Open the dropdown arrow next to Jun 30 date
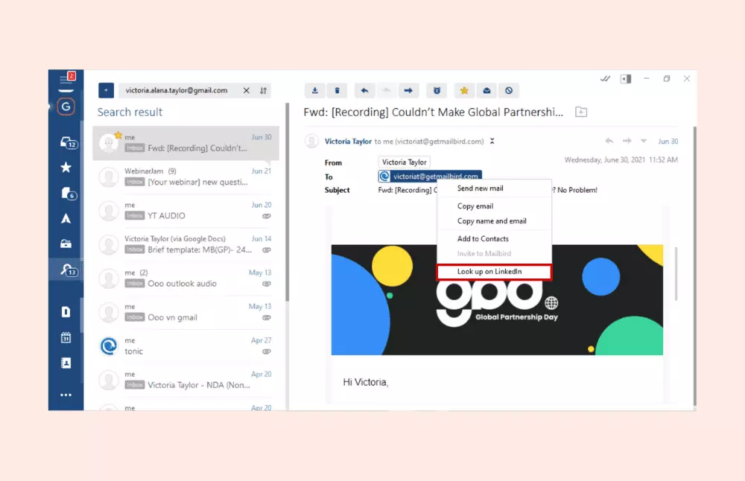This screenshot has width=745, height=481. tap(644, 141)
